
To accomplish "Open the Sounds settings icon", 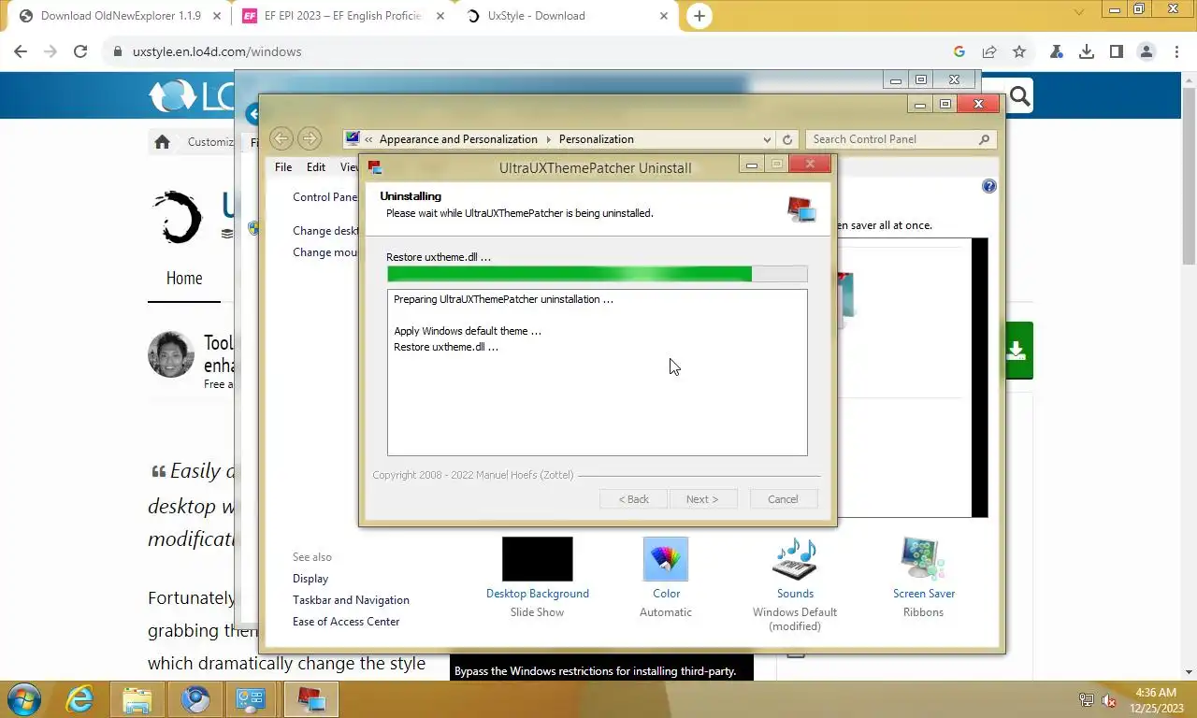I will point(795,559).
